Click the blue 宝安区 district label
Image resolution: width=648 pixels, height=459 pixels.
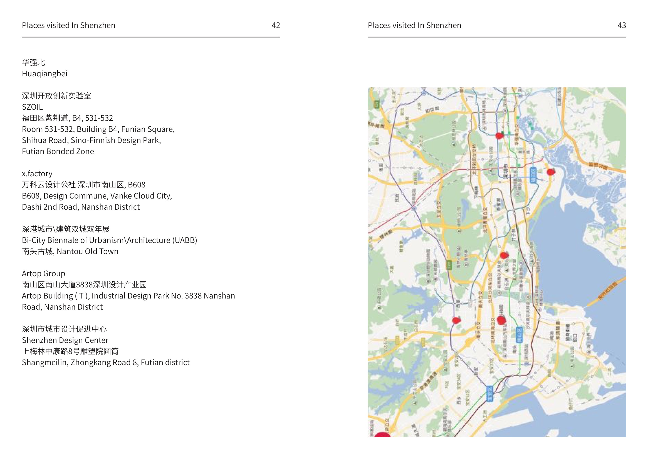(490, 394)
